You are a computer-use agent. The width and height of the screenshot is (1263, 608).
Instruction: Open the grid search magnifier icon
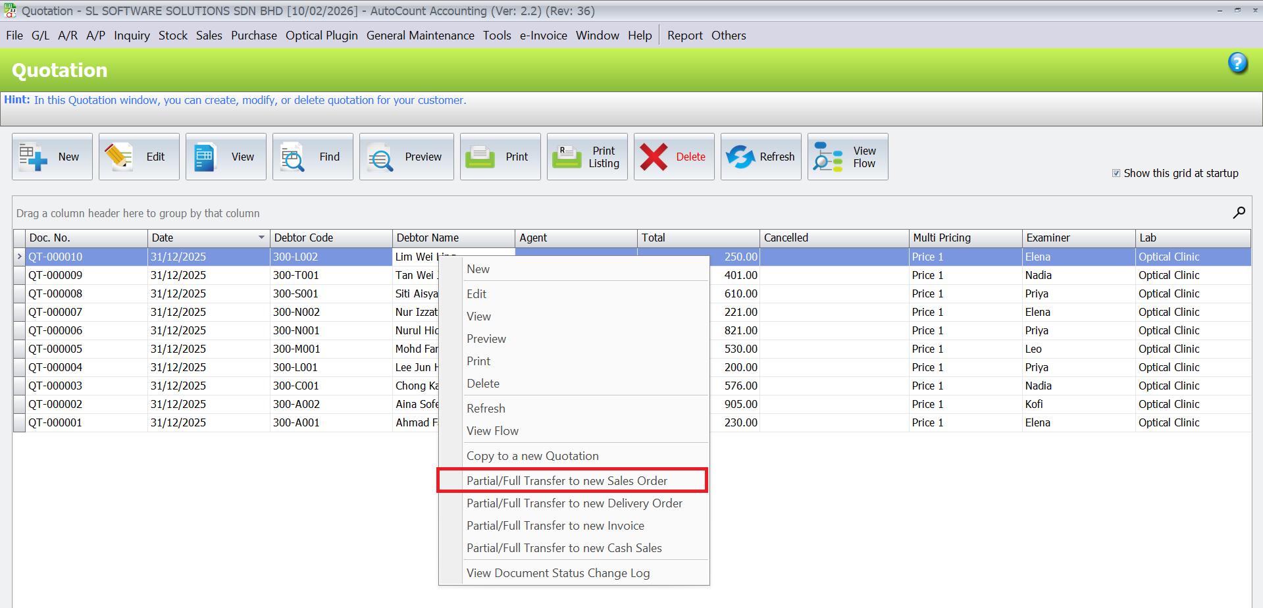coord(1239,213)
